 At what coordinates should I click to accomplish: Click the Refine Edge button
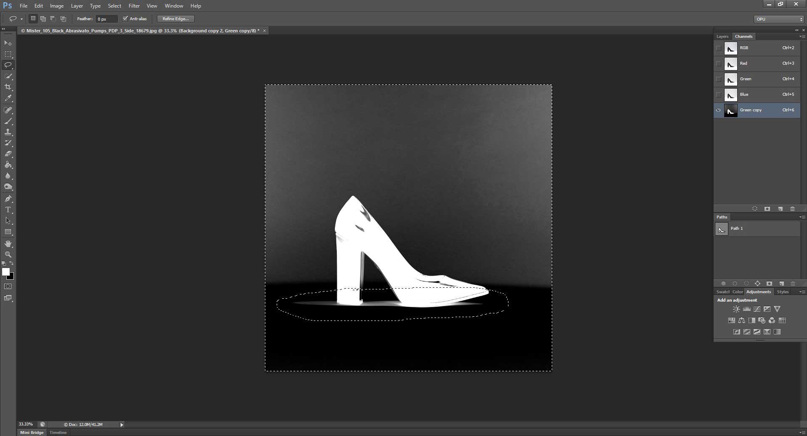[x=175, y=18]
